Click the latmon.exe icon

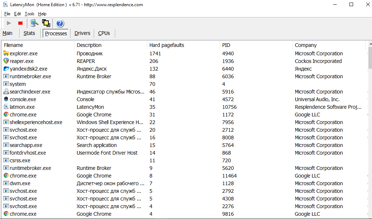coord(6,107)
